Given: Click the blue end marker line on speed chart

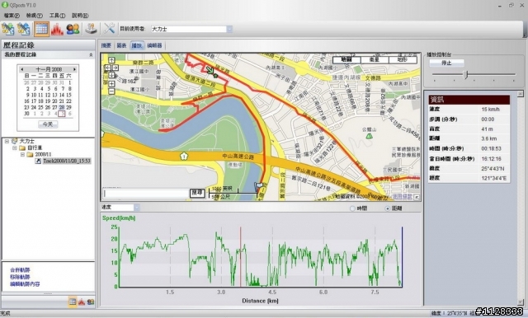Looking at the screenshot, I should (402, 257).
